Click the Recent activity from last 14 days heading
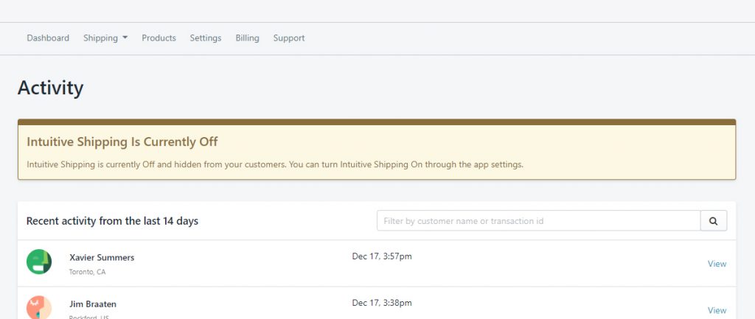 click(112, 221)
